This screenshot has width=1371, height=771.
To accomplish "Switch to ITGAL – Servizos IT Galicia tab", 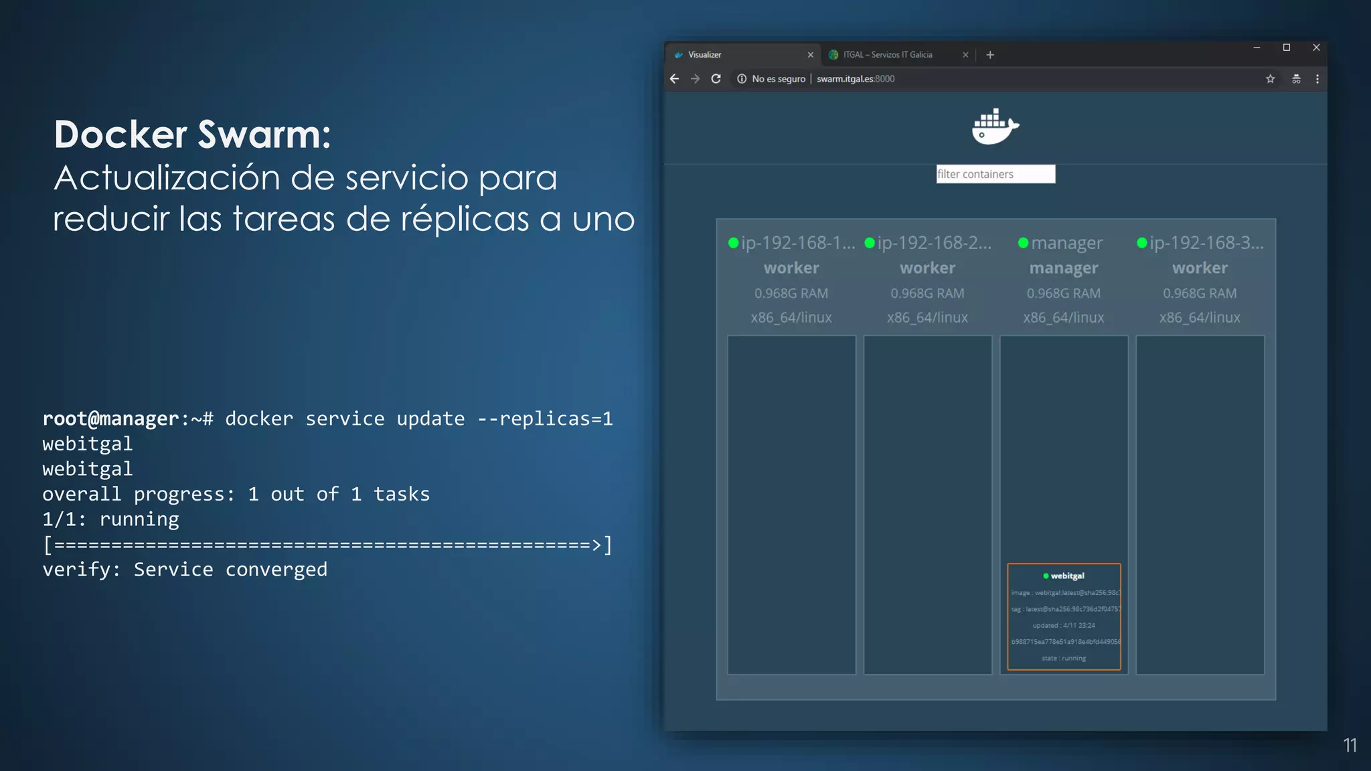I will [897, 55].
